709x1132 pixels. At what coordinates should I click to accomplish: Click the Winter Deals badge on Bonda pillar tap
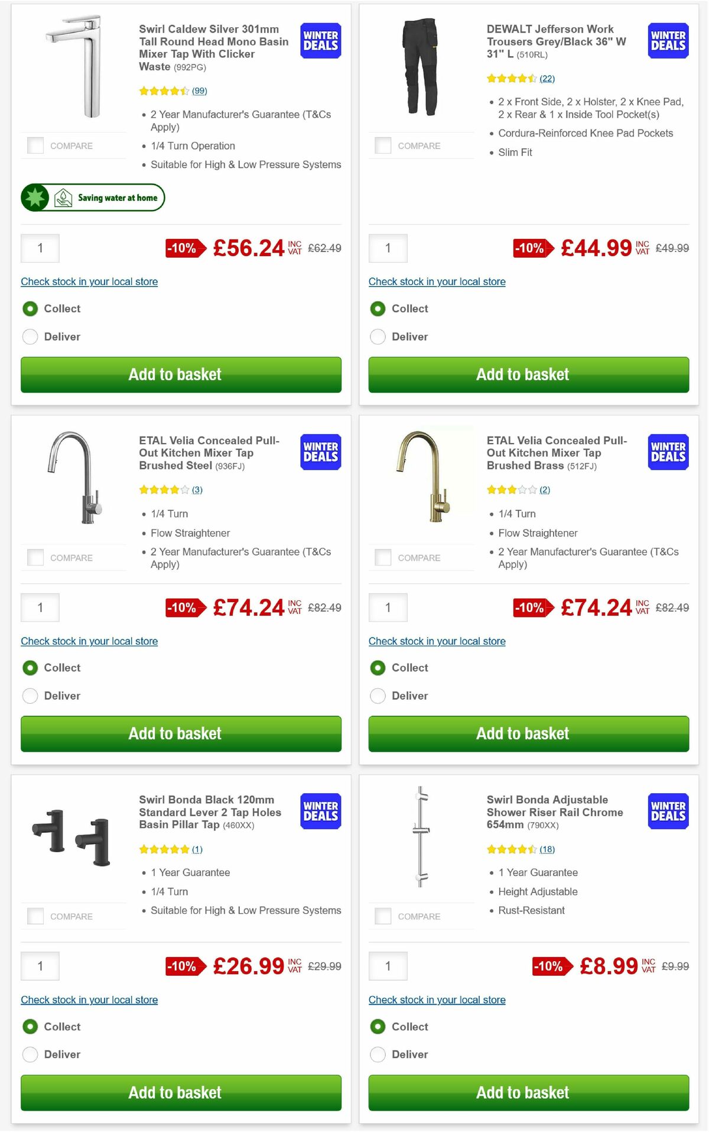pyautogui.click(x=320, y=811)
